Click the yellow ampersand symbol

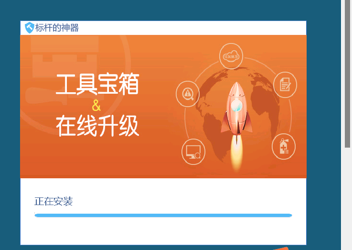tap(96, 105)
